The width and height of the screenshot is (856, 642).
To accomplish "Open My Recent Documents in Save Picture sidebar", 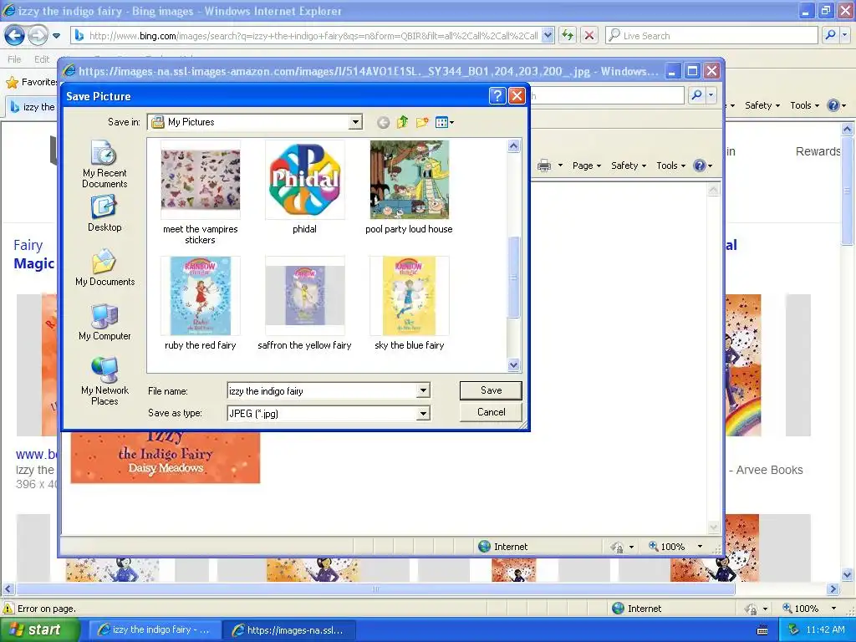I will pyautogui.click(x=104, y=164).
